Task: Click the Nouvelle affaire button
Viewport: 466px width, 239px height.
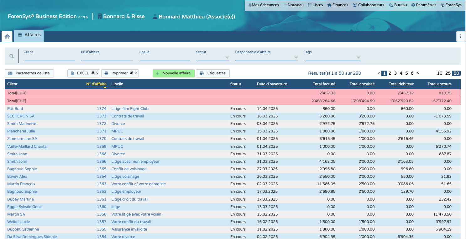Action: click(x=174, y=73)
